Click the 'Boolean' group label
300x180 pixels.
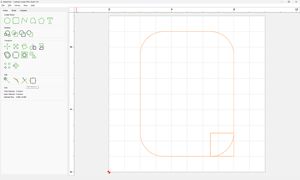[7, 28]
